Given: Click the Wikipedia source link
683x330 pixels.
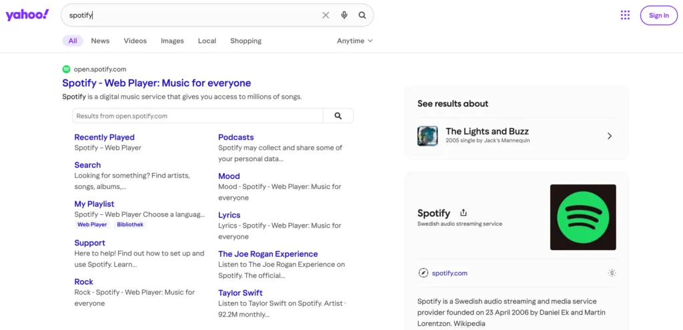Looking at the screenshot, I should tap(470, 324).
